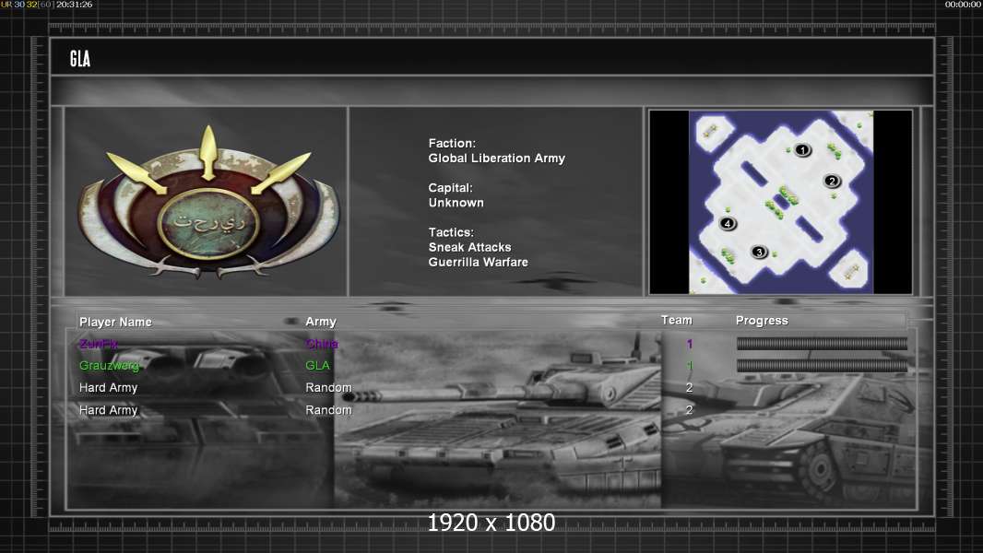Viewport: 983px width, 553px height.
Task: Click the GLA faction emblem
Action: pos(208,202)
